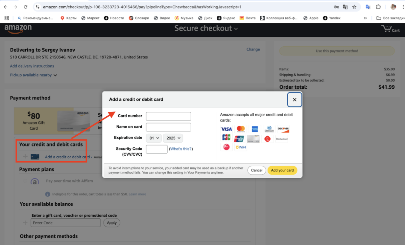Open the Cart icon
The image size is (405, 245).
point(390,29)
